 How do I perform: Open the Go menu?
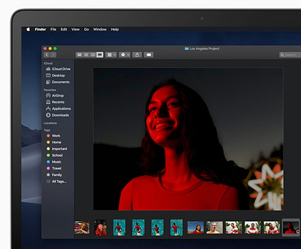[86, 30]
